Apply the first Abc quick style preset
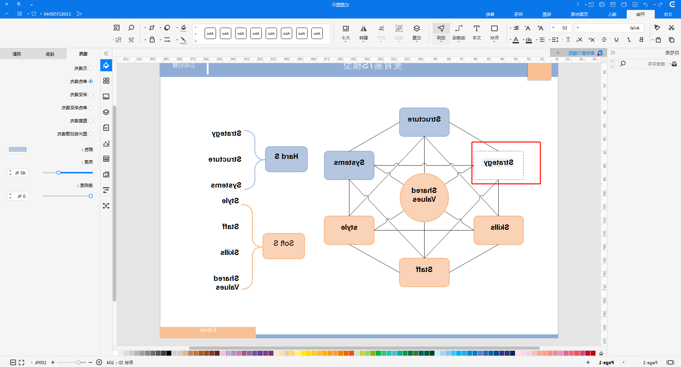The image size is (681, 367). [x=317, y=33]
